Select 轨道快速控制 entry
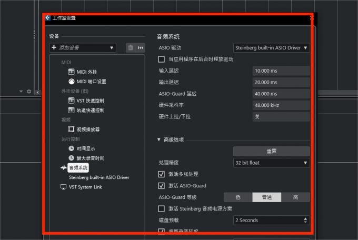The image size is (358, 240). click(91, 111)
